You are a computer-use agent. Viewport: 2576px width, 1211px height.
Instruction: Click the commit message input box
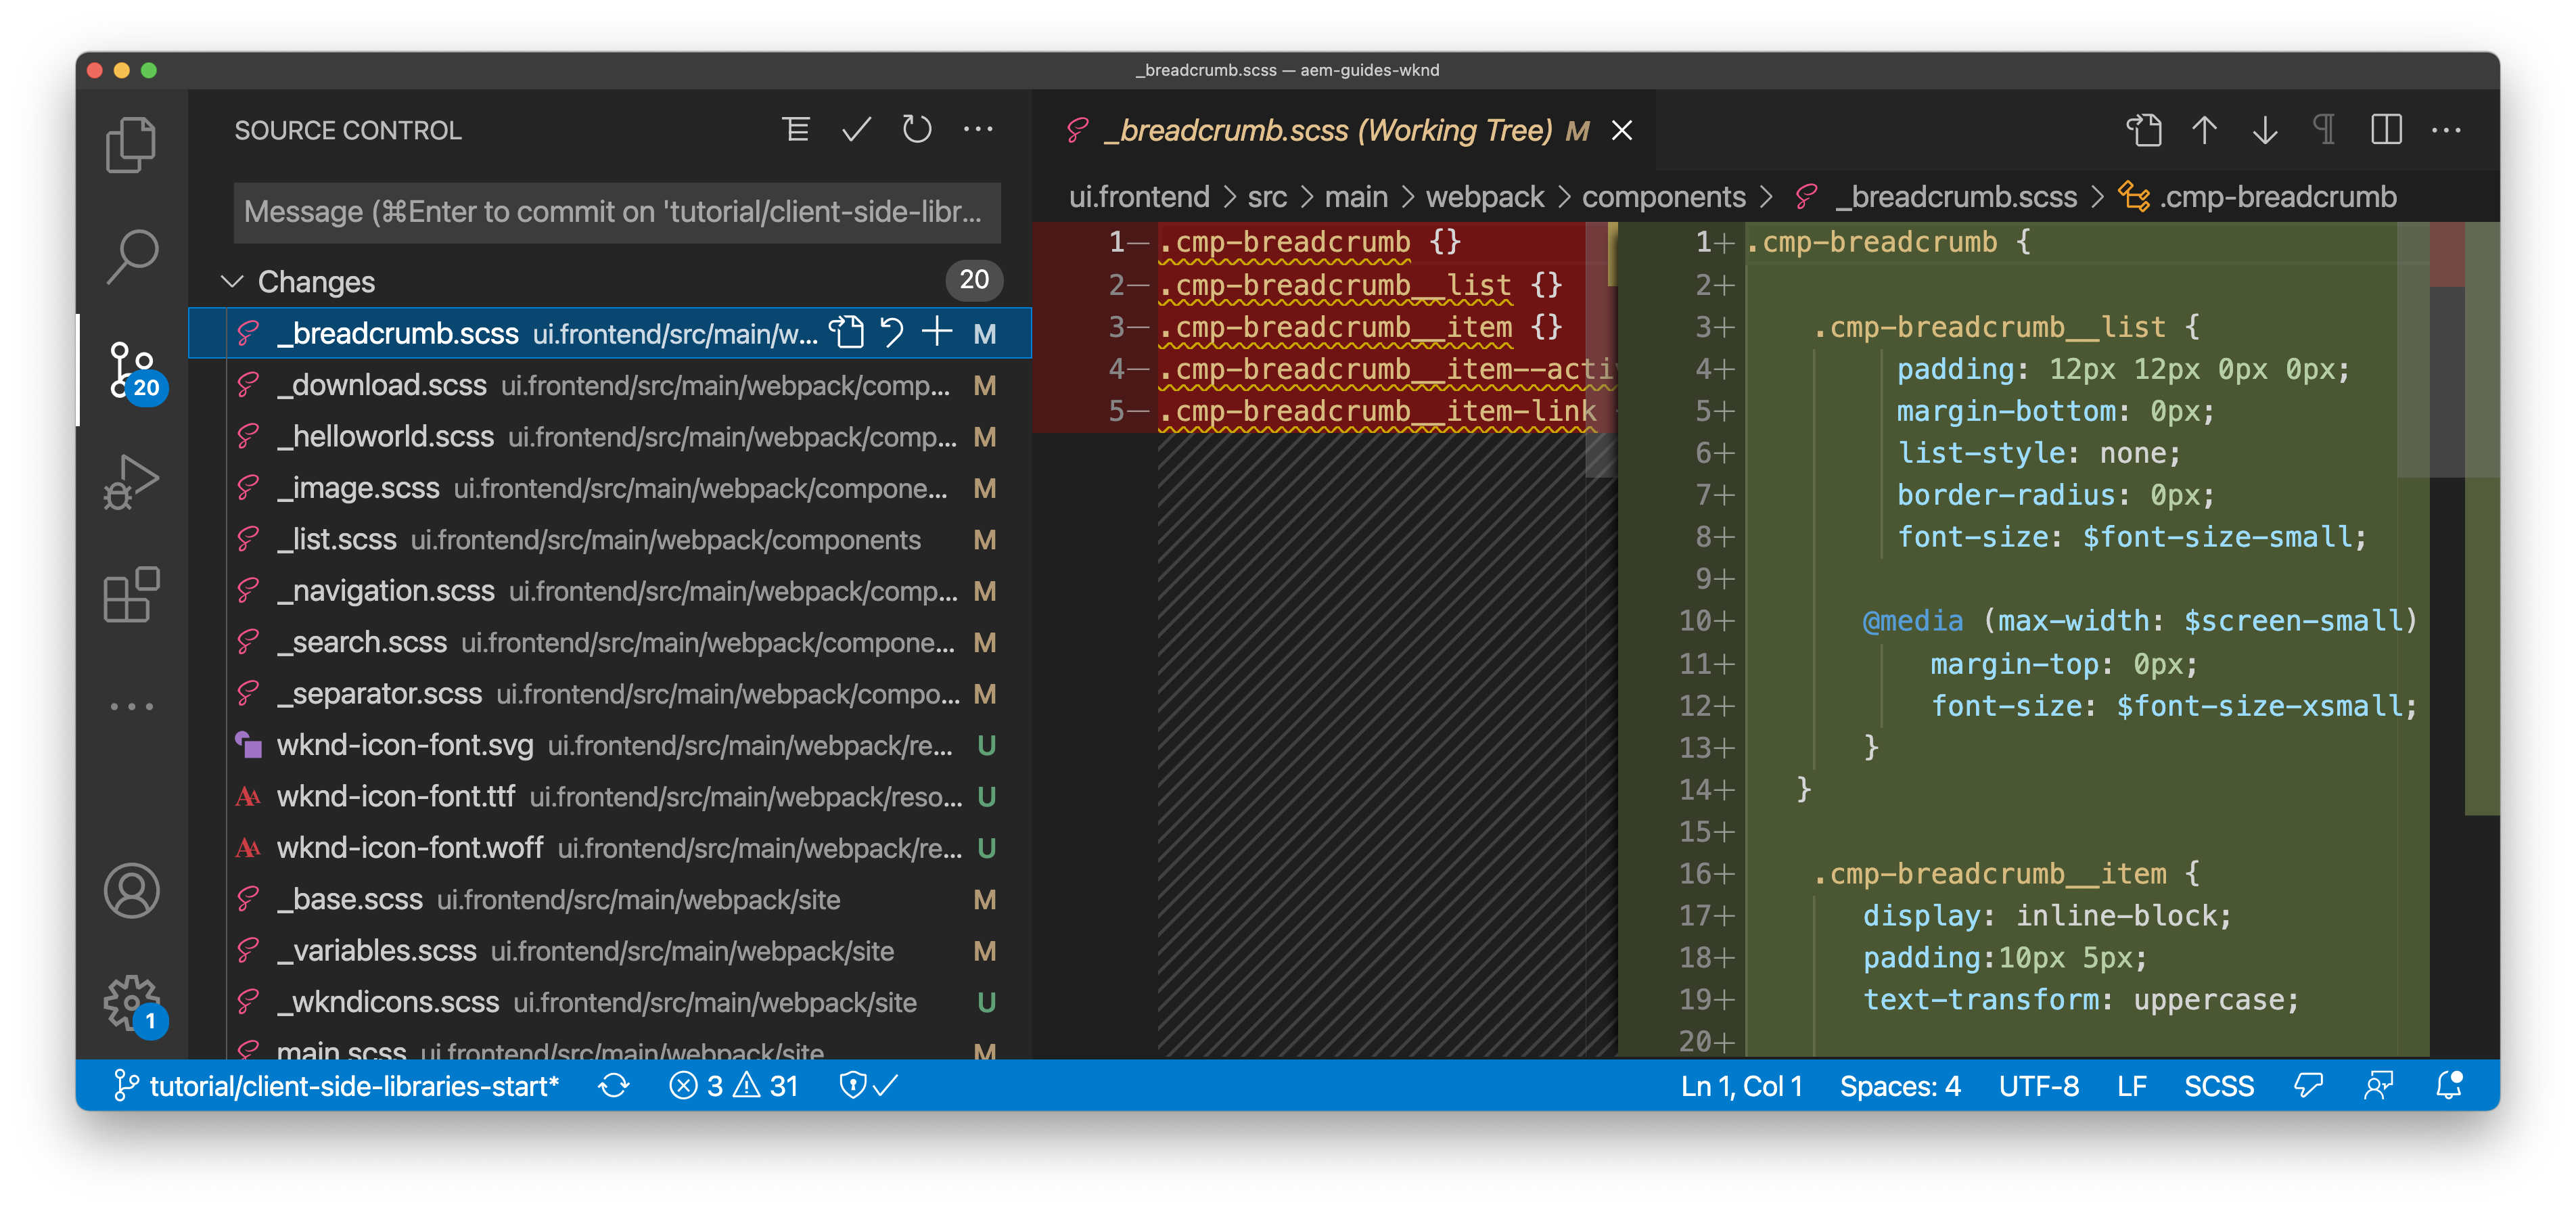point(617,212)
